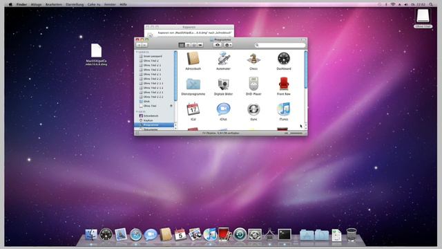Image resolution: width=442 pixels, height=249 pixels.
Task: Click the Quick Look eye button
Action: [x=218, y=45]
